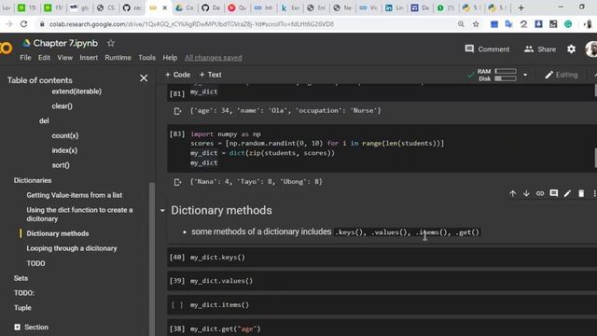Go to sort() in contents
The image size is (597, 336).
pyautogui.click(x=61, y=165)
